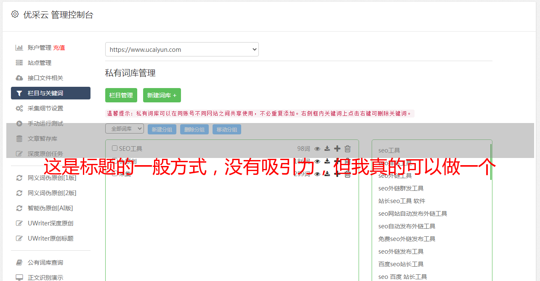This screenshot has height=281, width=540.
Task: Click the download icon on the 186词 row
Action: tap(327, 161)
